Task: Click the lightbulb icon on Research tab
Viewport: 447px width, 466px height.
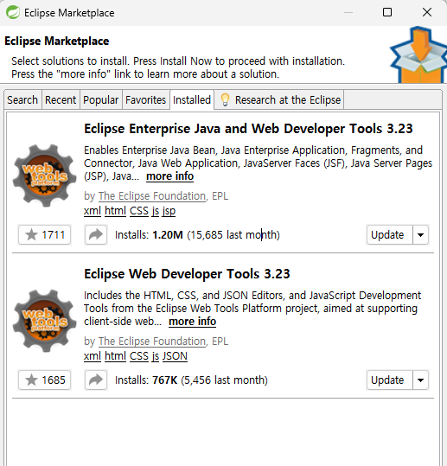Action: [226, 100]
